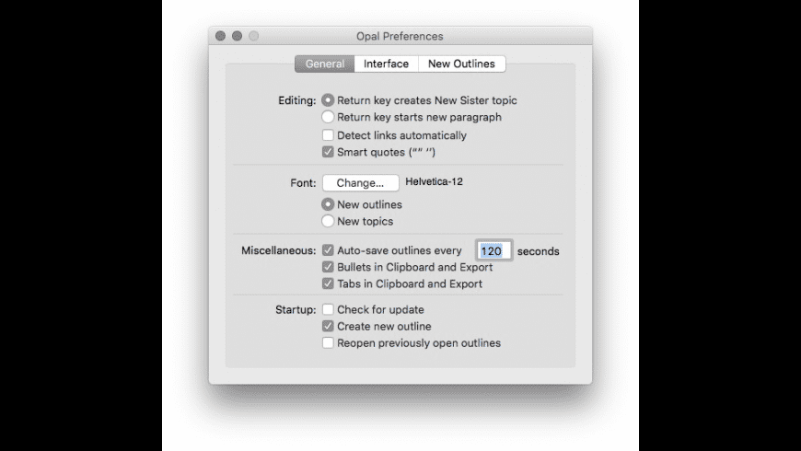The width and height of the screenshot is (801, 451).
Task: Uncheck Create new outline at startup
Action: coord(328,326)
